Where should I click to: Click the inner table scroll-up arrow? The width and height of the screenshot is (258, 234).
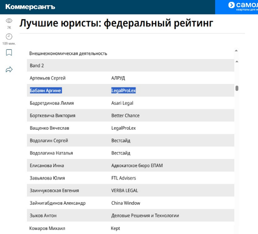(237, 62)
